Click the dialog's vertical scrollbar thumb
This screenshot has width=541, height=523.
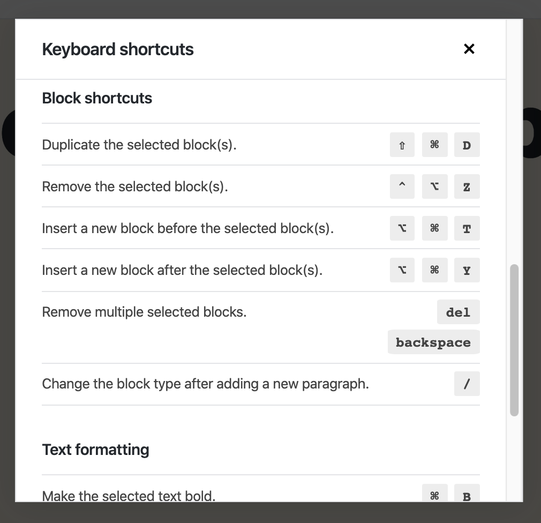point(514,340)
